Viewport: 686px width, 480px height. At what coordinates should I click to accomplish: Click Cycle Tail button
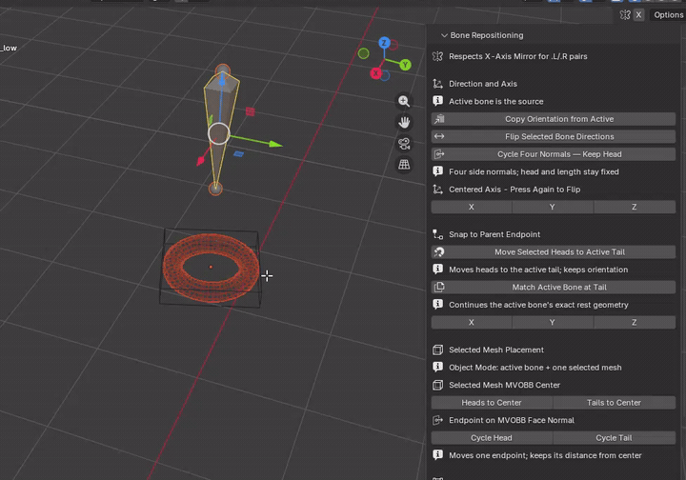tap(614, 437)
